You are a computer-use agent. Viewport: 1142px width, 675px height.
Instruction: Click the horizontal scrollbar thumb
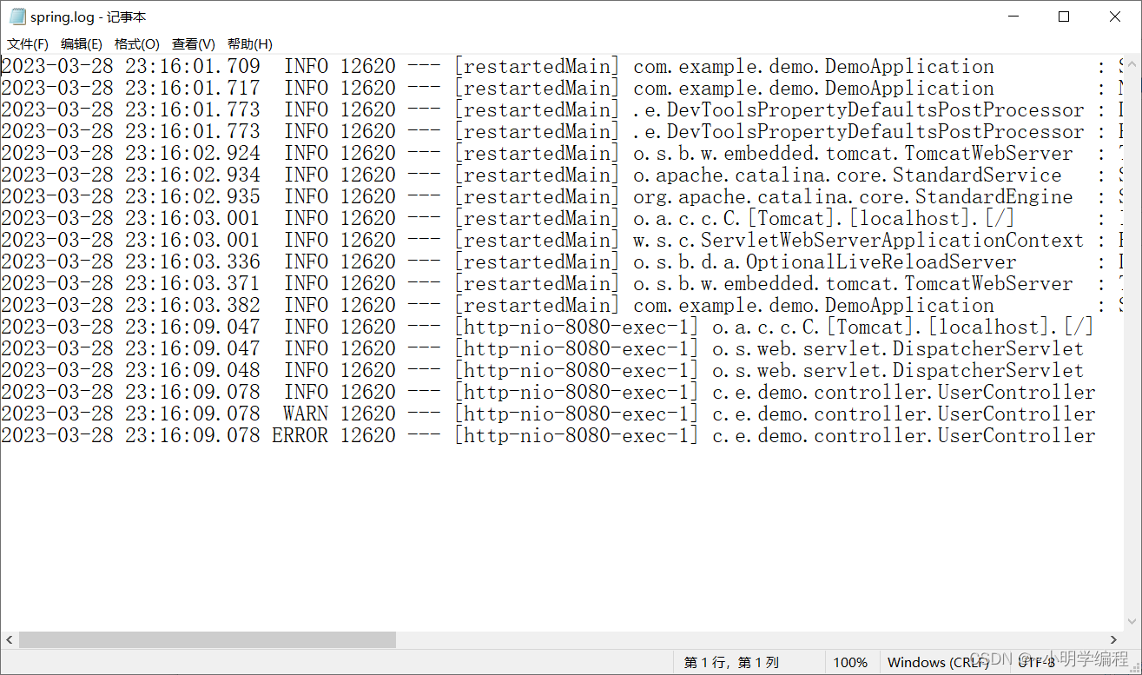pos(208,639)
